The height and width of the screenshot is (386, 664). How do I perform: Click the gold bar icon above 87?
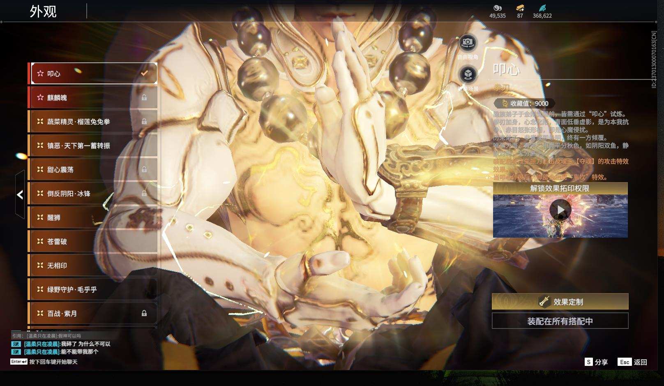520,7
